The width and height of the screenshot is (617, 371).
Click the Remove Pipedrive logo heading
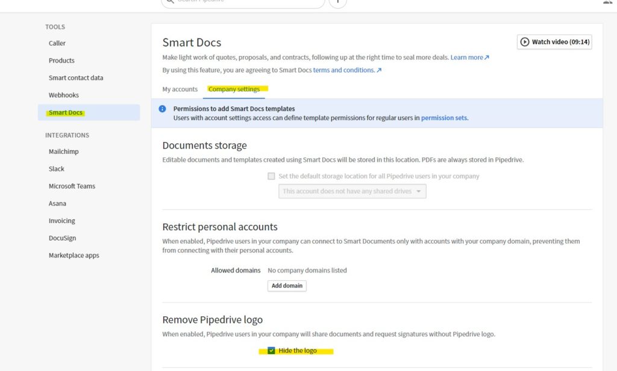(x=213, y=319)
